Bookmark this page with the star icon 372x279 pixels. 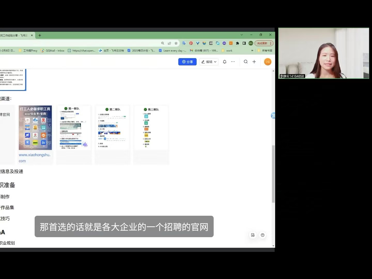(x=176, y=43)
